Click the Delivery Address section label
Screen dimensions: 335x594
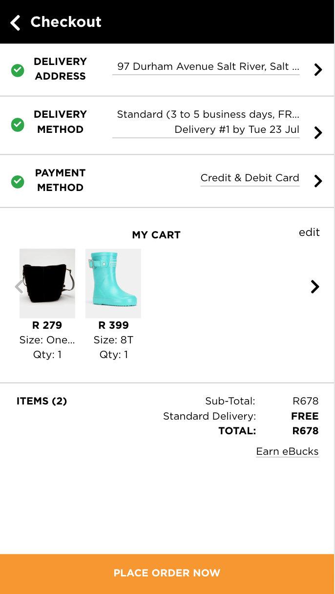point(60,69)
